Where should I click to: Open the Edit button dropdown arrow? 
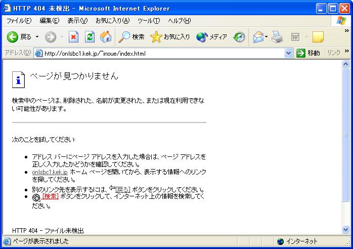click(306, 37)
